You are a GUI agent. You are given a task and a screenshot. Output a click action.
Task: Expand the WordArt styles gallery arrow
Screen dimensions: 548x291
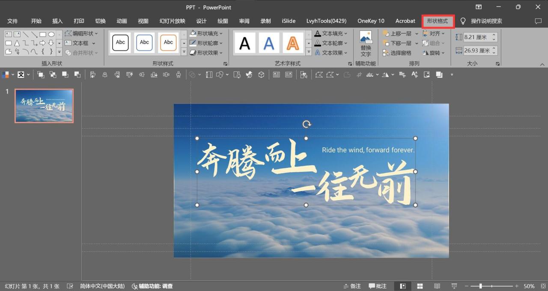(x=308, y=52)
